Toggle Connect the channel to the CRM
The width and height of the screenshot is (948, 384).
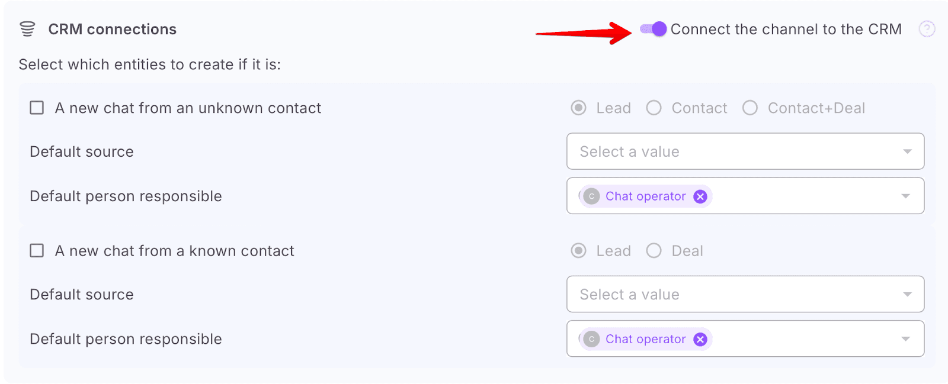tap(654, 29)
